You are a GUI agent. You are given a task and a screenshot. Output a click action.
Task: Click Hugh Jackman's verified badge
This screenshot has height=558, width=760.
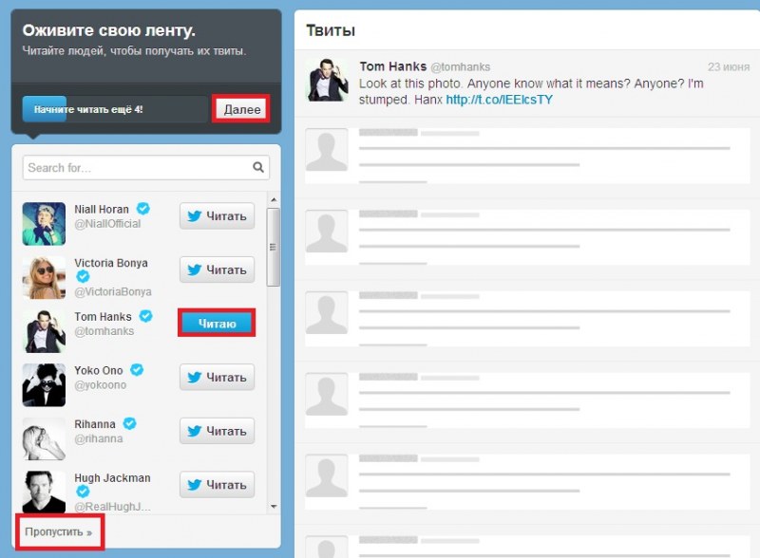click(83, 492)
